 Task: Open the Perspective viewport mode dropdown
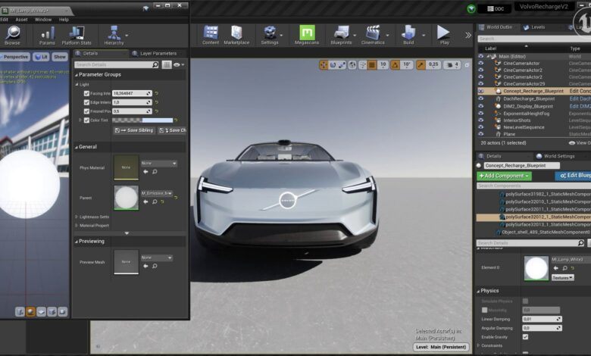15,57
